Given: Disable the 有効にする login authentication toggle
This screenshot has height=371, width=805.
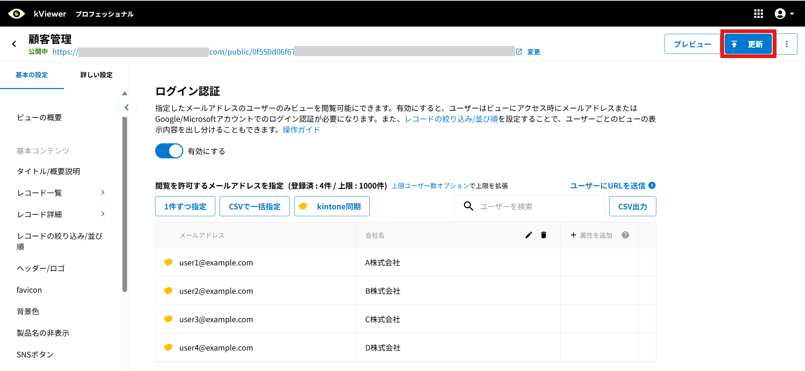Looking at the screenshot, I should click(169, 151).
